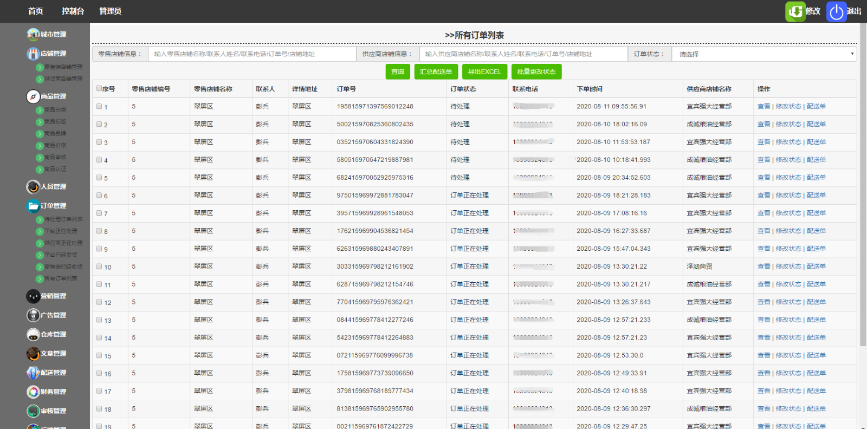Focus the 零售店铺信息 search input field
Image resolution: width=867 pixels, height=429 pixels.
252,54
